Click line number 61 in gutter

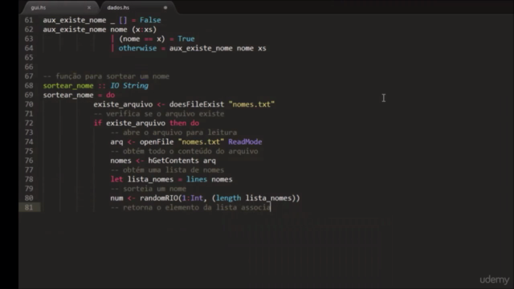29,20
